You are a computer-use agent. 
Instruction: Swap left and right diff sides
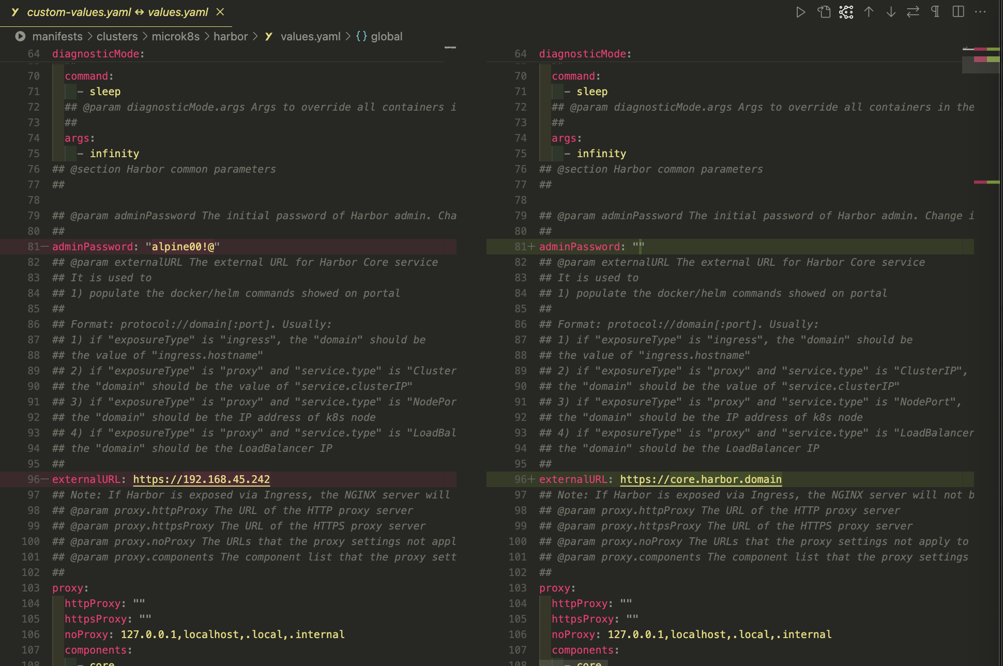tap(913, 12)
